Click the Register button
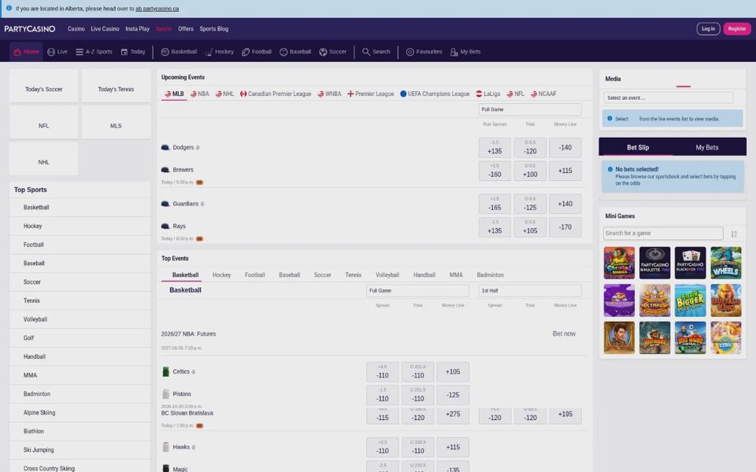The height and width of the screenshot is (472, 756). tap(737, 29)
